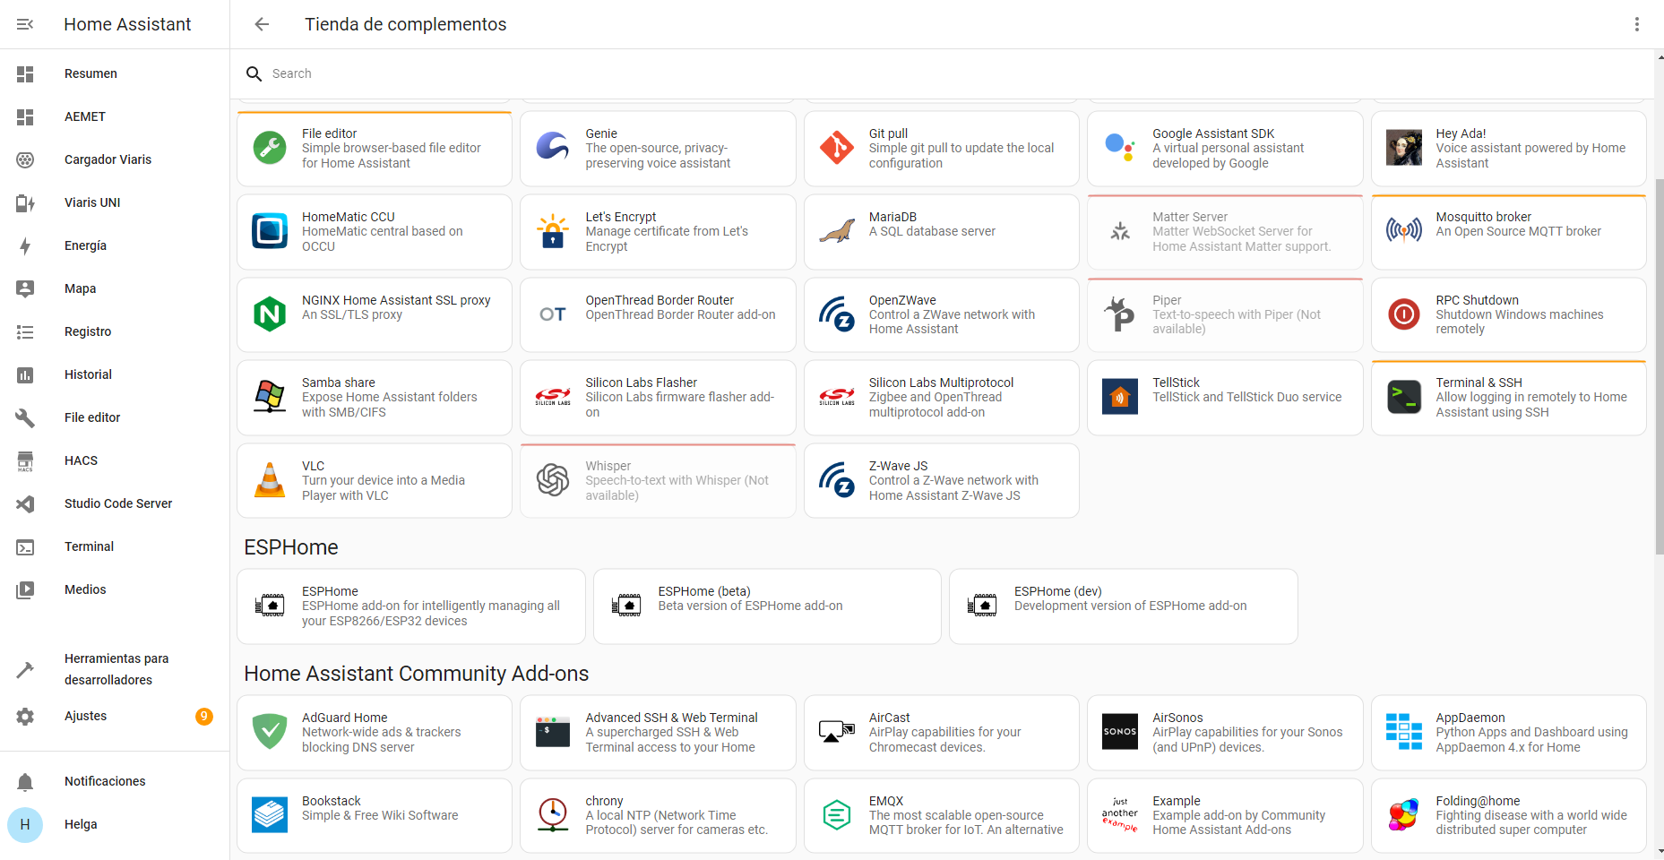This screenshot has width=1664, height=860.
Task: Open the AirCast add-on card
Action: 942,733
